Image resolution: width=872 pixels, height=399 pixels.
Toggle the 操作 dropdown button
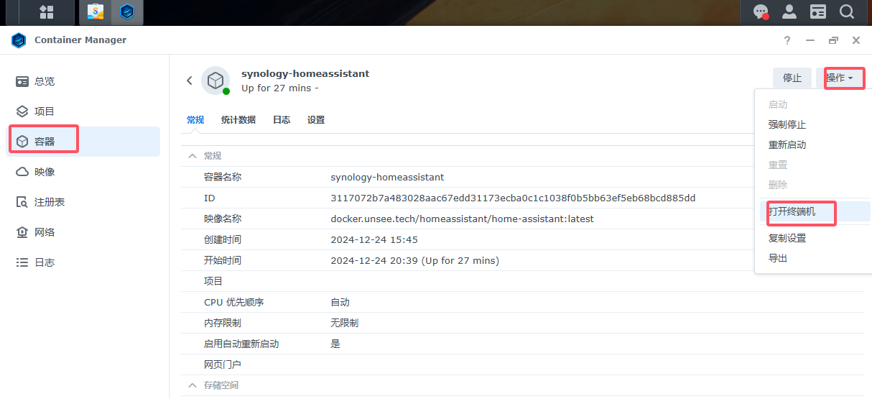pyautogui.click(x=840, y=78)
